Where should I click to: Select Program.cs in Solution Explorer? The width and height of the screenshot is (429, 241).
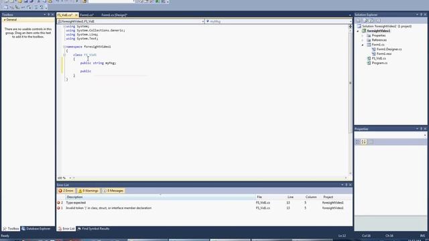pyautogui.click(x=379, y=63)
